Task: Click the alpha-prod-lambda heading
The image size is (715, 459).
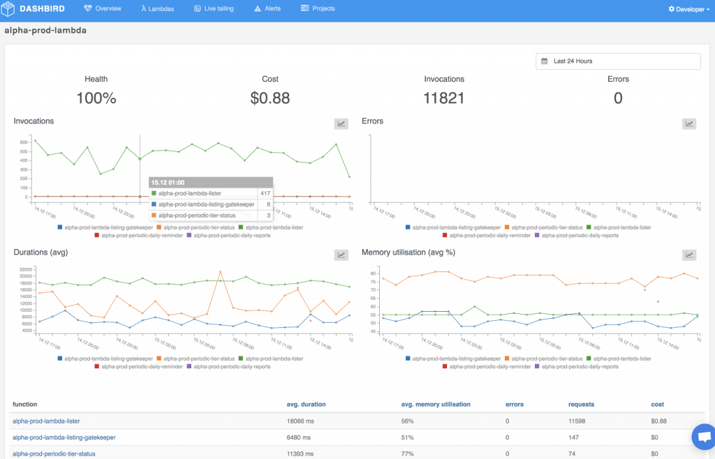Action: click(45, 31)
